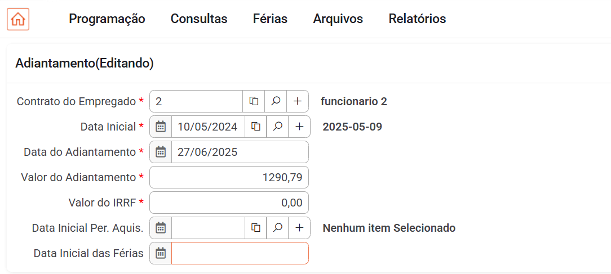Plus icon in Data Inicial Per. Aquis. row
Image resolution: width=611 pixels, height=274 pixels.
(x=299, y=228)
